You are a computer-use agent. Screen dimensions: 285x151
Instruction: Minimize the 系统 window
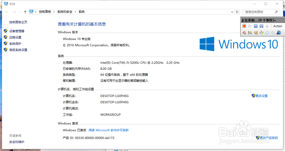click(x=255, y=4)
